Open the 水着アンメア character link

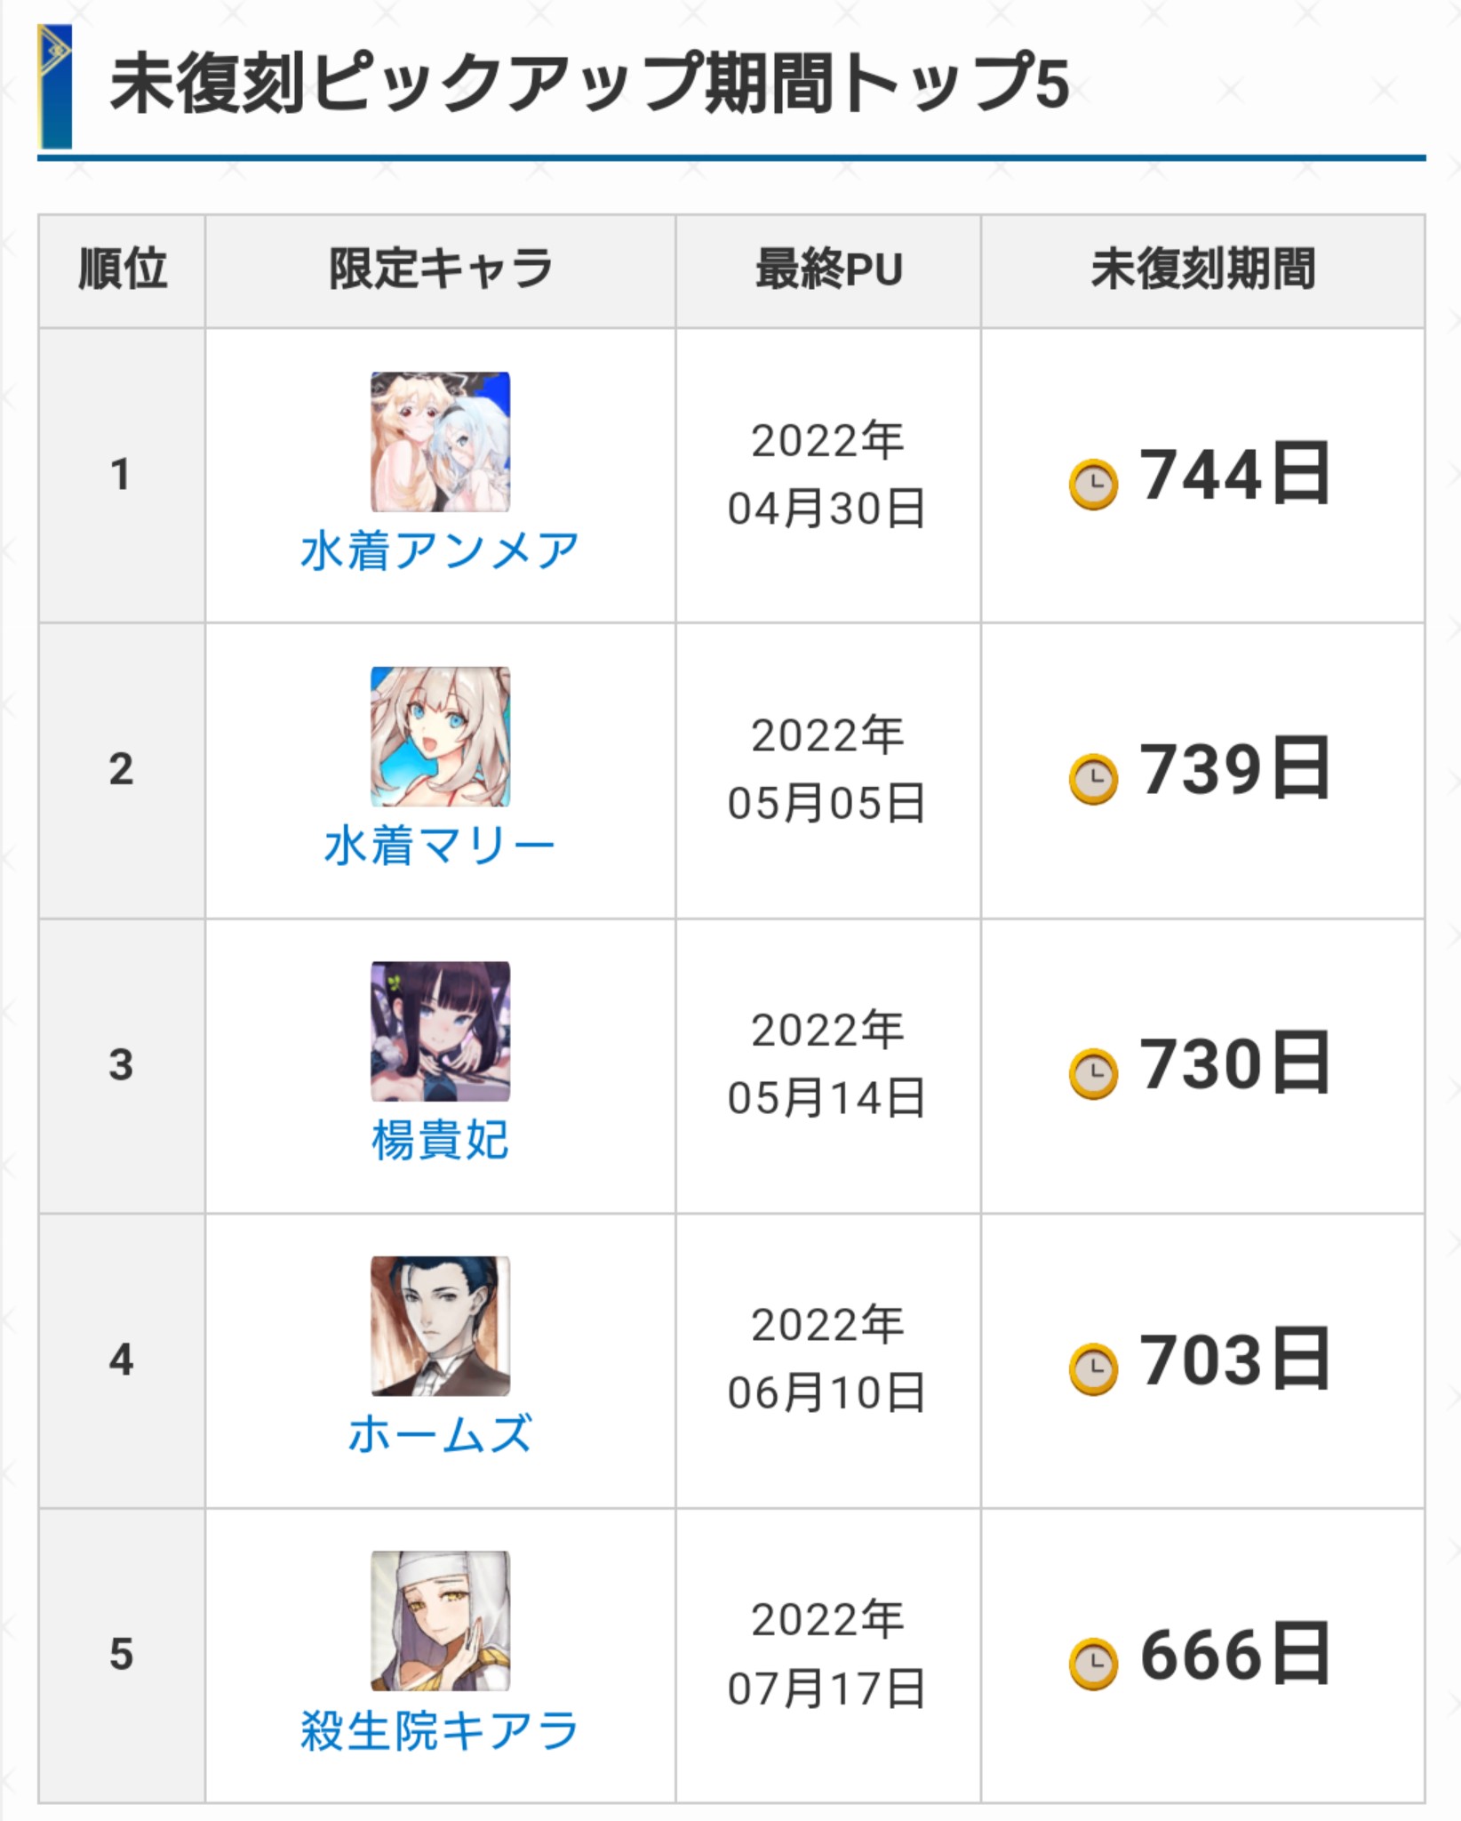pyautogui.click(x=440, y=550)
